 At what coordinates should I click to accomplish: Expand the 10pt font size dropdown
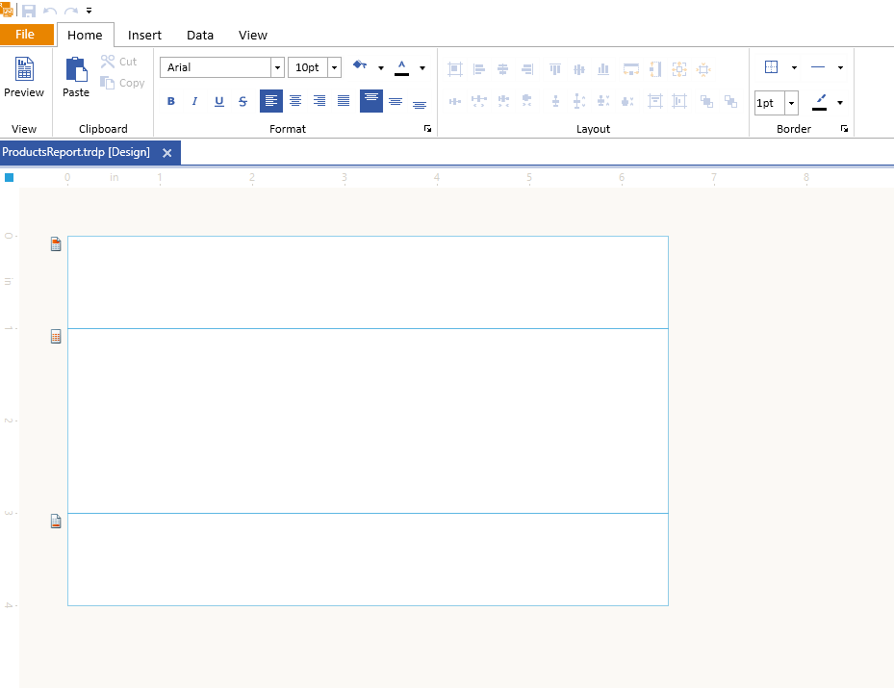point(334,67)
